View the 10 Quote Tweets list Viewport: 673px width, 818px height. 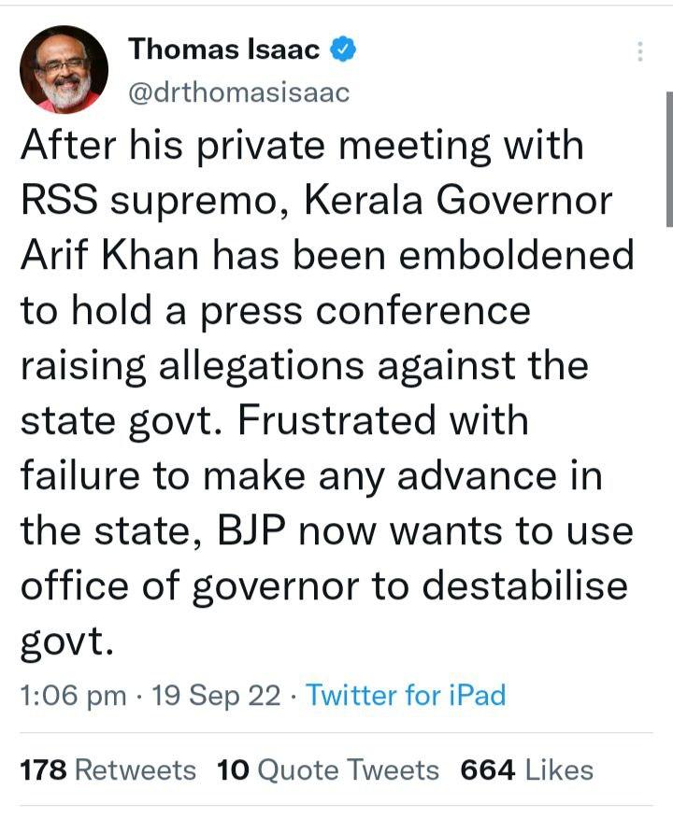[327, 770]
